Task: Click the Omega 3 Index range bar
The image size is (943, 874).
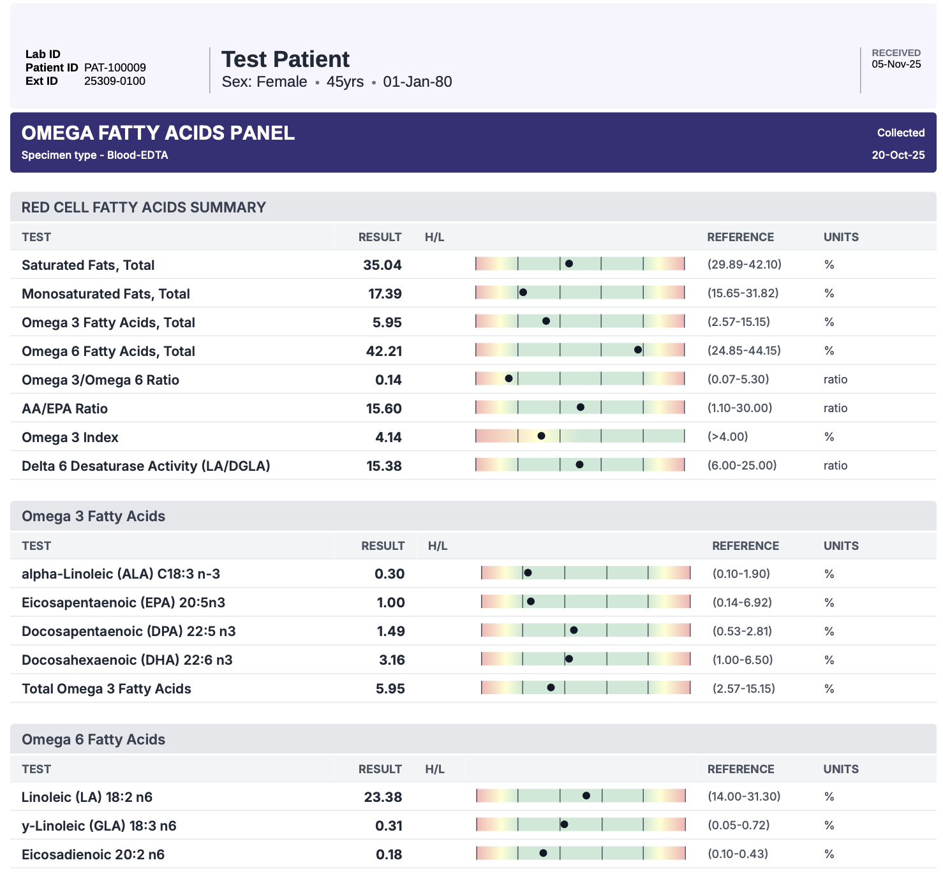Action: tap(579, 436)
